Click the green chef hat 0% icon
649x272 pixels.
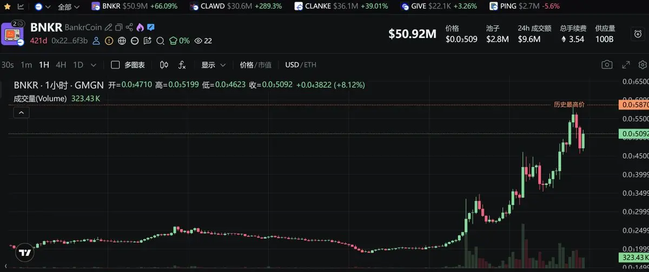[x=180, y=41]
